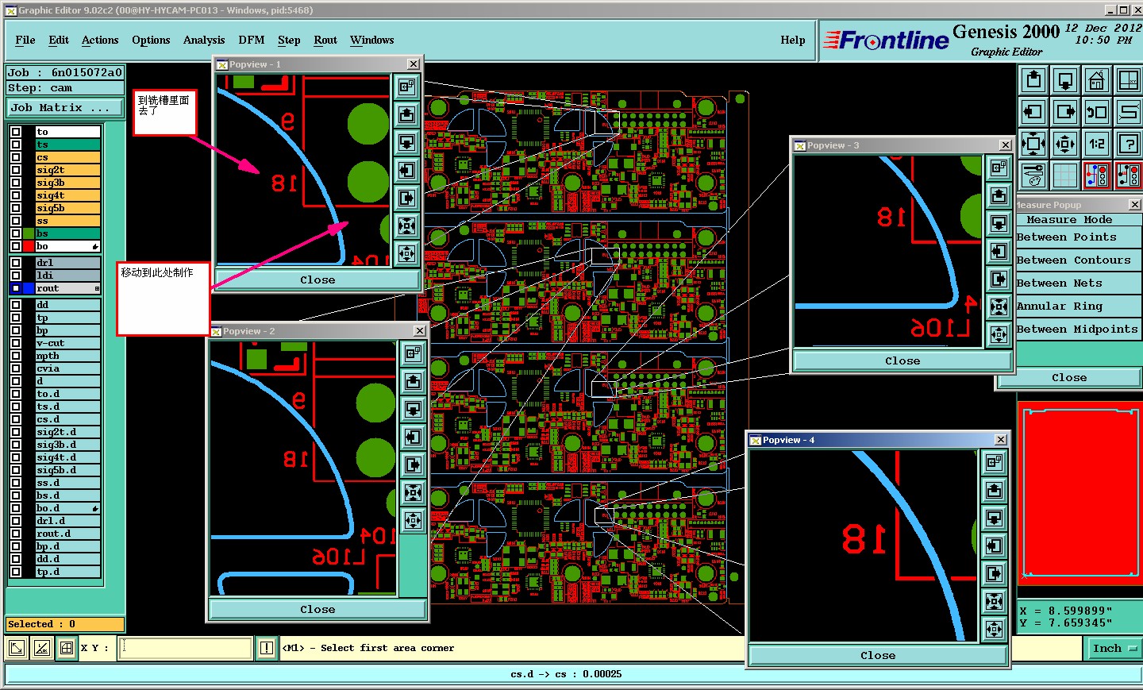Screen dimensions: 1143x690
Task: Toggle checkbox for the 'drl' layer
Action: (16, 263)
